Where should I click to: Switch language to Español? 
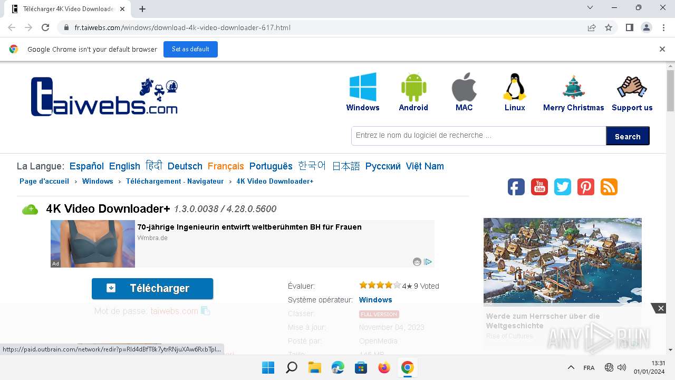(86, 166)
